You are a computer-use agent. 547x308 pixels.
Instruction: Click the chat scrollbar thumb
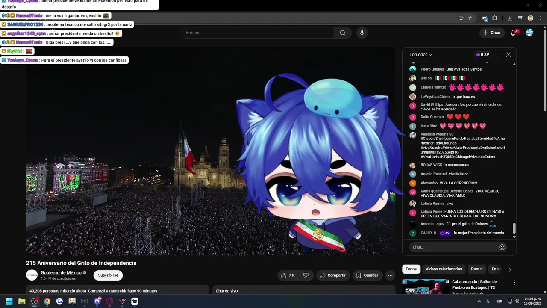[514, 228]
